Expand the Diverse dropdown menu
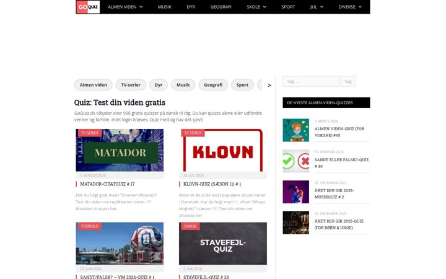The height and width of the screenshot is (279, 446). pyautogui.click(x=350, y=7)
